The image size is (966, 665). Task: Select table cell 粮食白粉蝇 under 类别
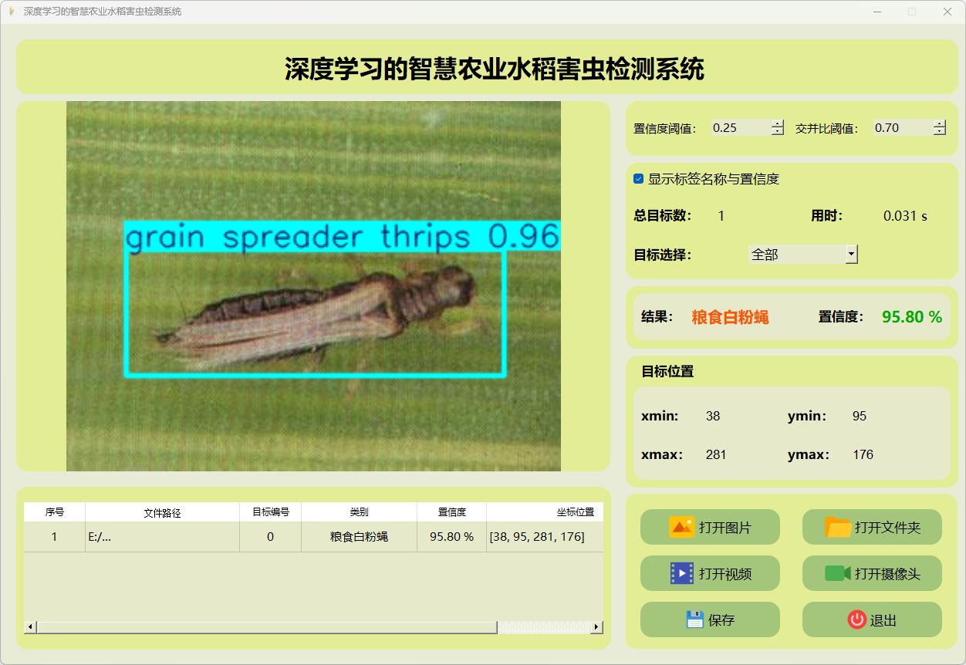(x=359, y=537)
